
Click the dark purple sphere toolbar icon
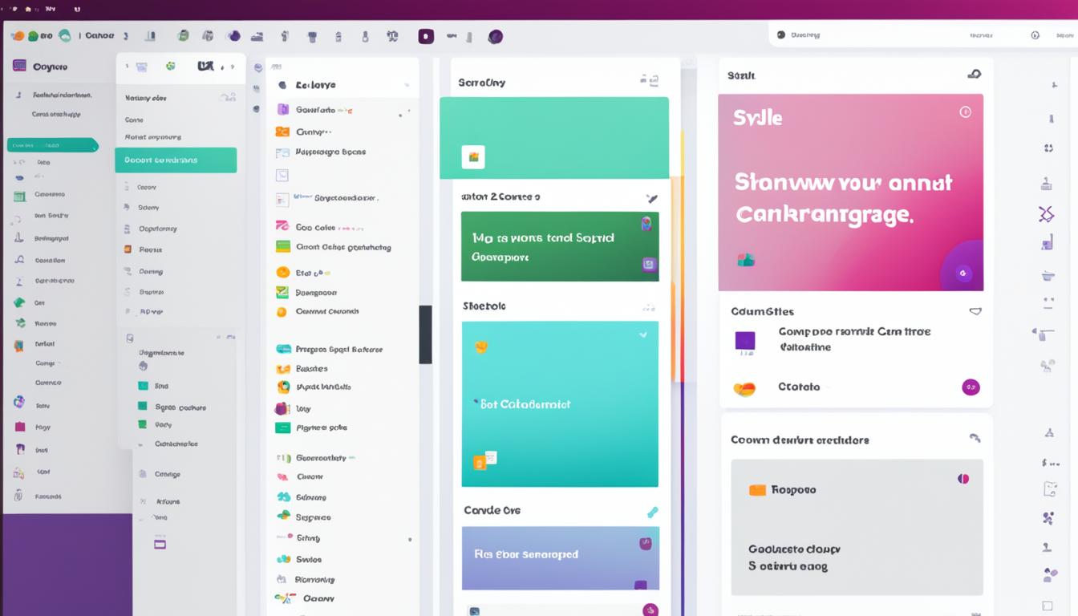[x=496, y=36]
